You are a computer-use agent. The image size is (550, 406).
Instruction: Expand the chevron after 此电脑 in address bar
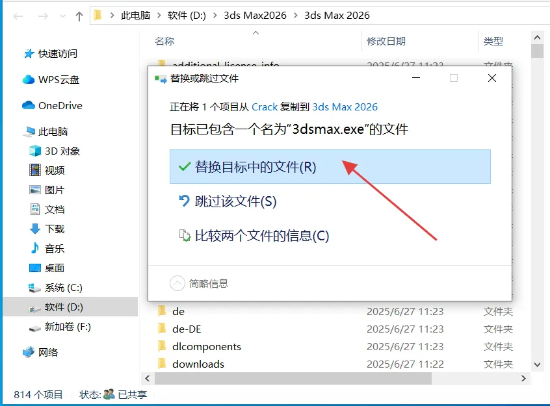(159, 16)
